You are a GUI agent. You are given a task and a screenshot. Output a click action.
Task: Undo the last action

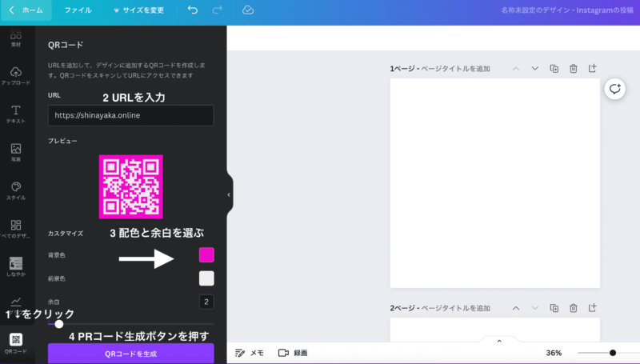[193, 10]
